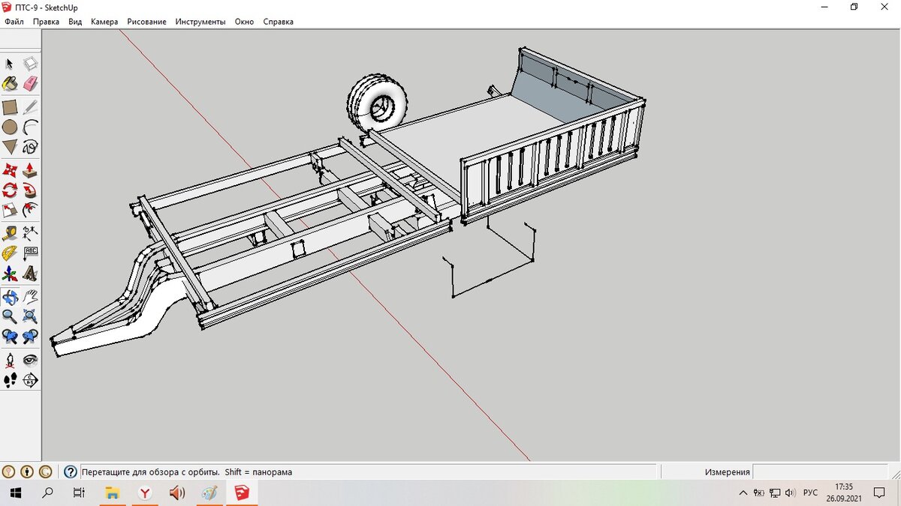Select the Circle drawing tool
The width and height of the screenshot is (901, 506).
pos(10,127)
